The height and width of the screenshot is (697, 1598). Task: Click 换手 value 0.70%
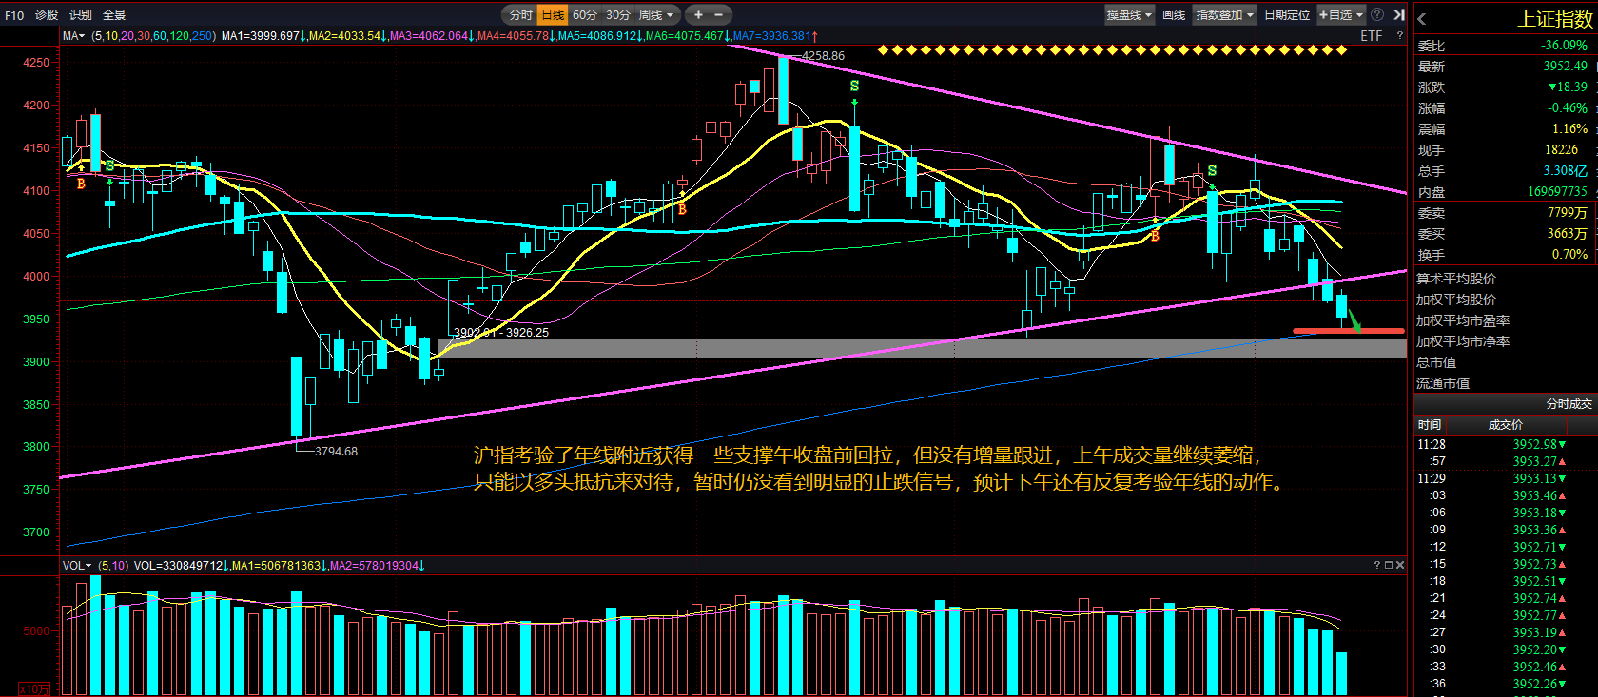tap(1569, 254)
